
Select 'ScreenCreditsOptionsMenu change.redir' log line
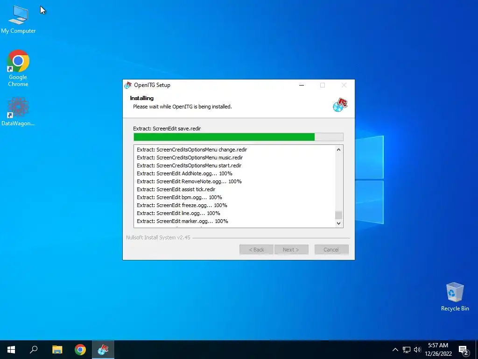coord(192,150)
